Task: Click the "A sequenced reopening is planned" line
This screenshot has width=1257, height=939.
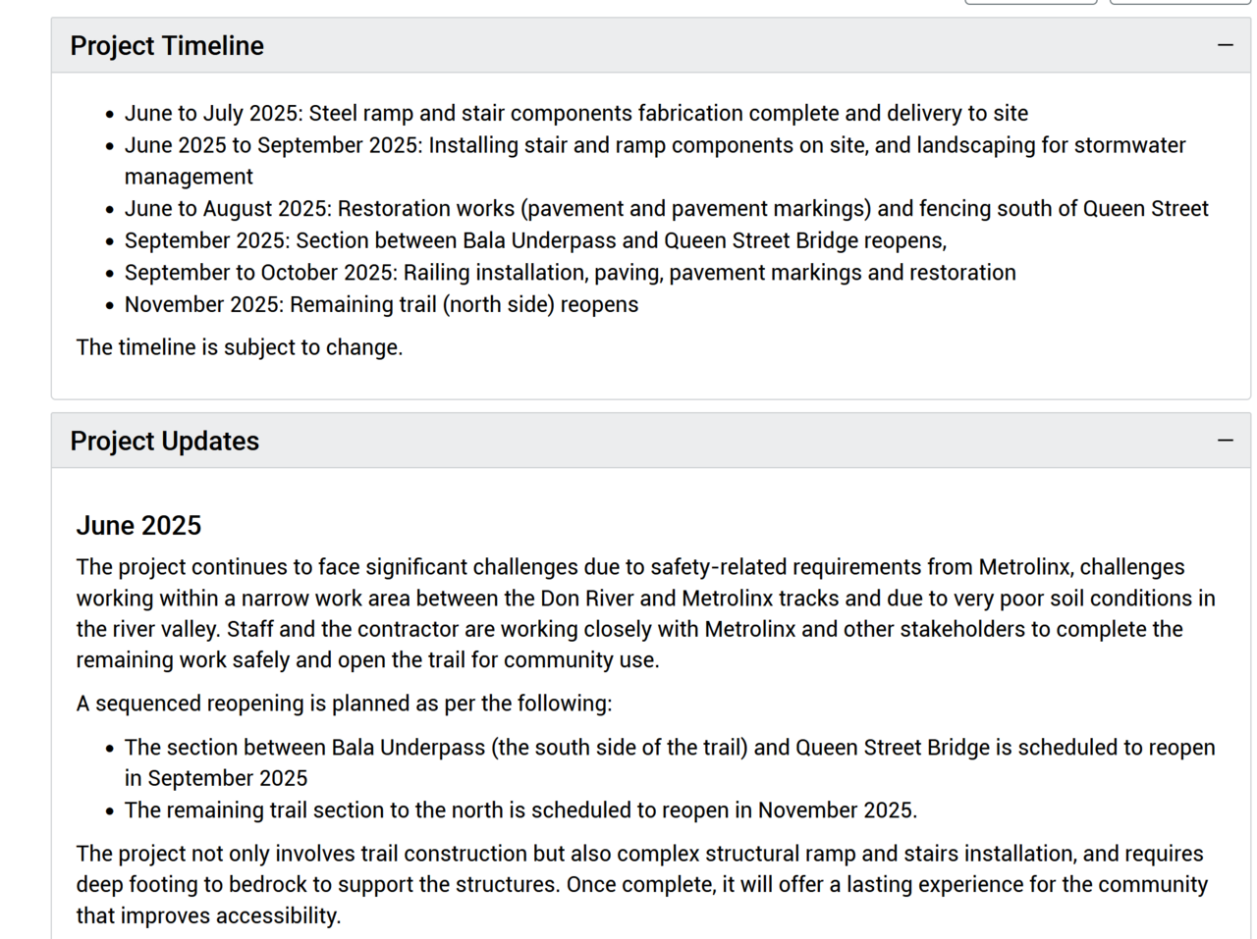Action: click(344, 704)
